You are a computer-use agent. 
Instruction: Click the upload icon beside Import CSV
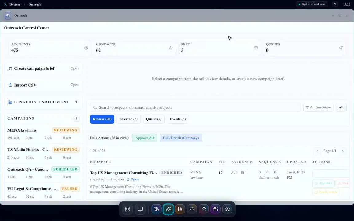point(10,85)
